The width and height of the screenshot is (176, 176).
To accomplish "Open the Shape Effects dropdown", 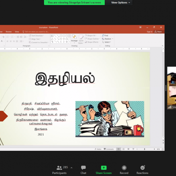I will pyautogui.click(x=92, y=42).
